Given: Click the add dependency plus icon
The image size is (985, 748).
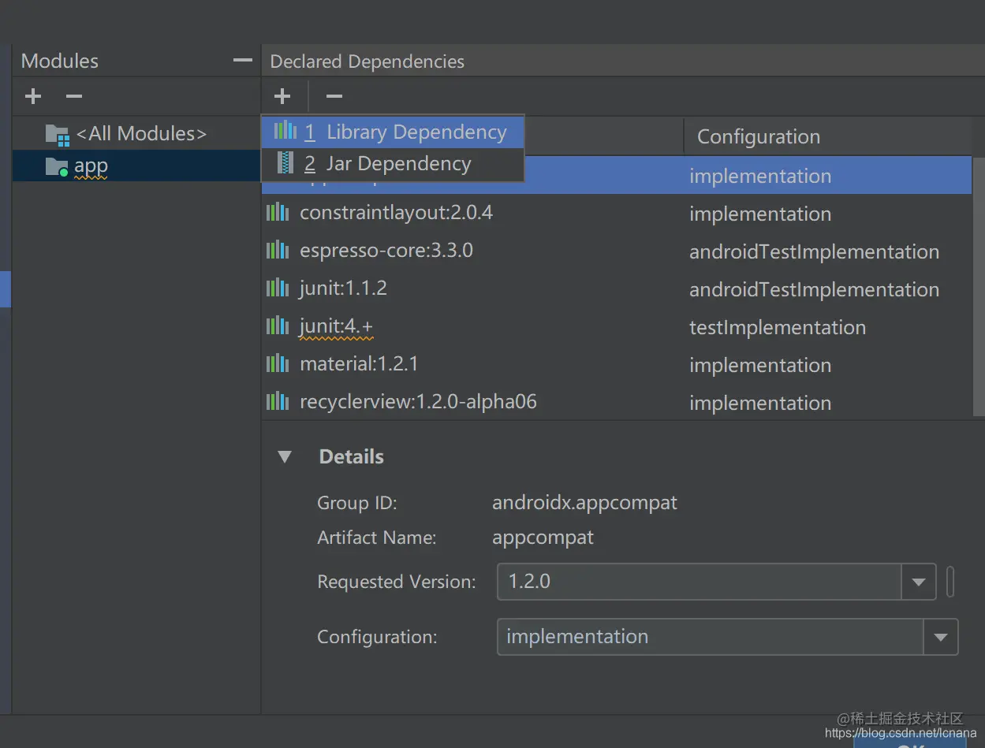Looking at the screenshot, I should tap(282, 96).
